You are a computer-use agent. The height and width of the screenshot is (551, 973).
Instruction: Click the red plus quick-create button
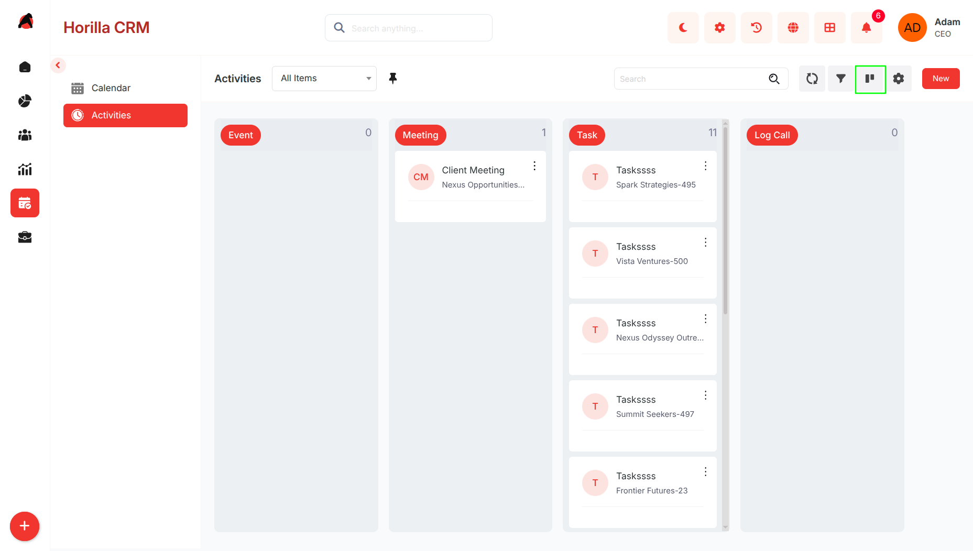point(25,526)
